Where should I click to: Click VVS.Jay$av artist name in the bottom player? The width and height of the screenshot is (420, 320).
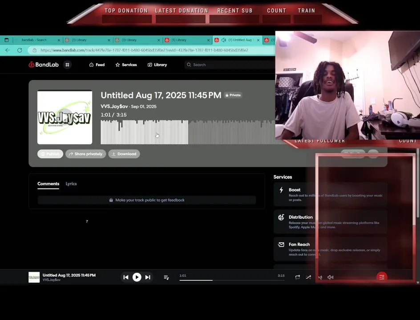point(52,280)
